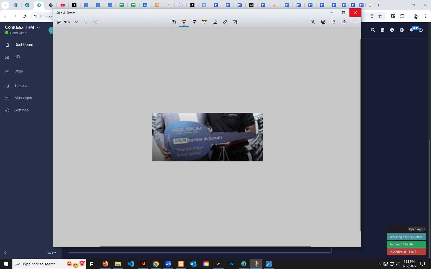
Task: Share the snip via Share icon
Action: [x=344, y=22]
